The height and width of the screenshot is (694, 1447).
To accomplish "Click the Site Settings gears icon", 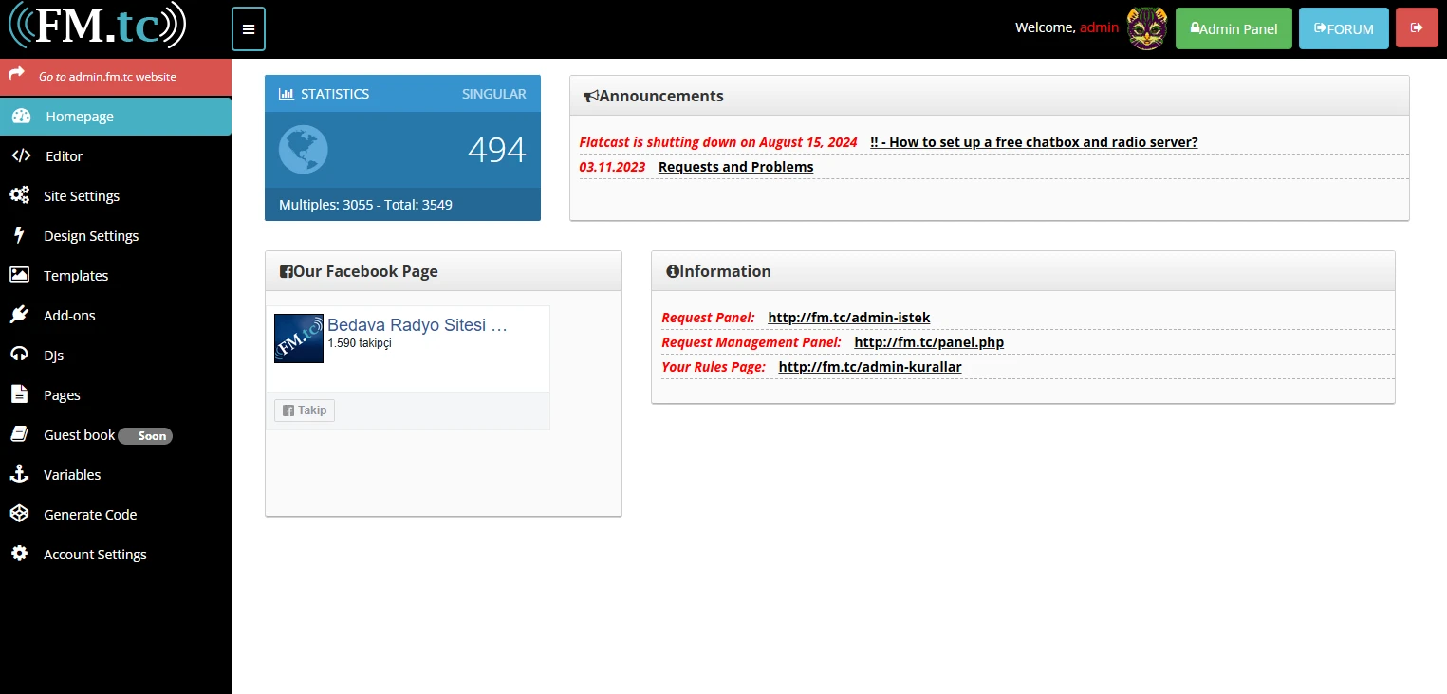I will point(19,196).
